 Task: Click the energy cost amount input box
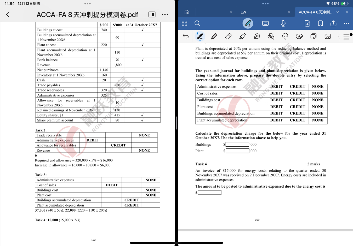(x=209, y=193)
